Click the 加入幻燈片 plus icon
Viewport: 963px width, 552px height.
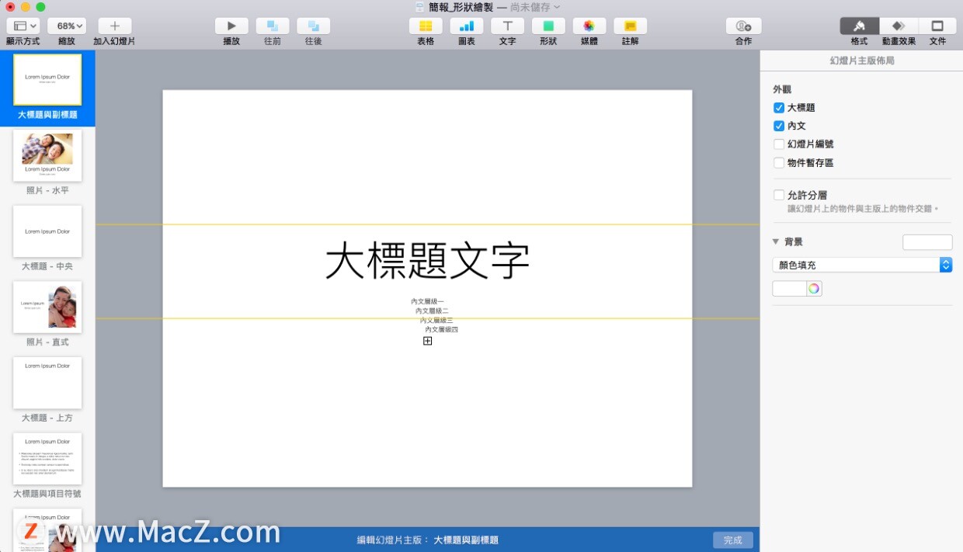pos(114,26)
